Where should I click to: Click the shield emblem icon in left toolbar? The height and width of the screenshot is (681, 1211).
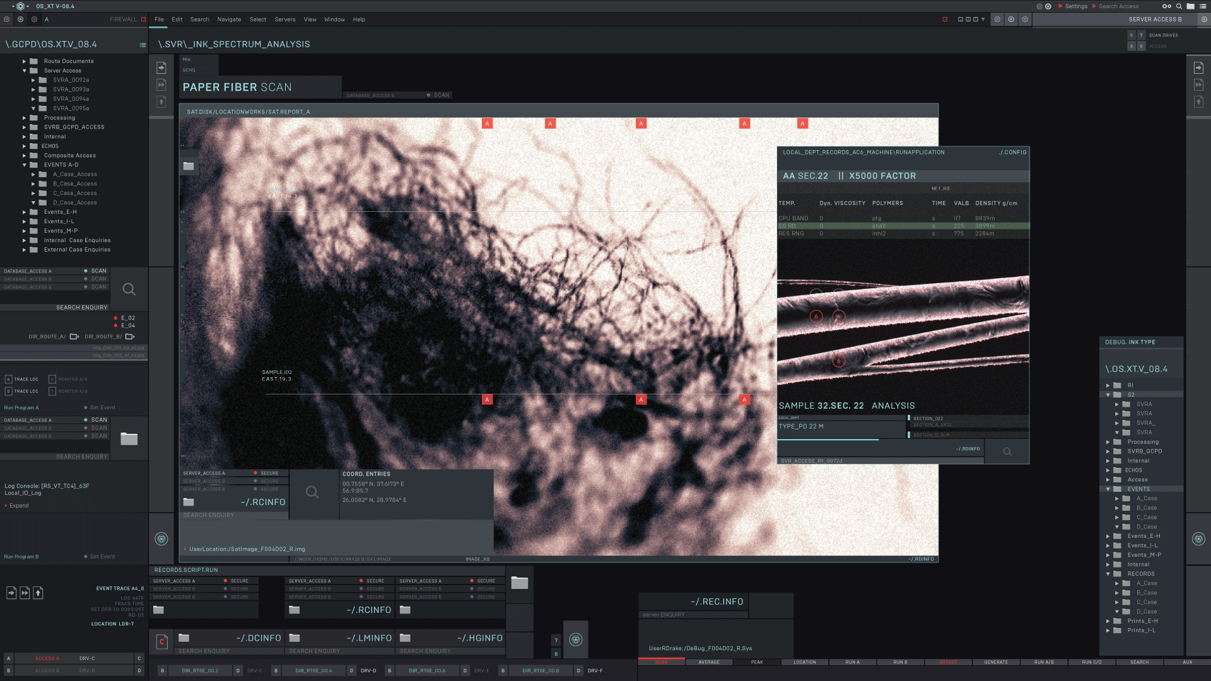click(x=161, y=538)
